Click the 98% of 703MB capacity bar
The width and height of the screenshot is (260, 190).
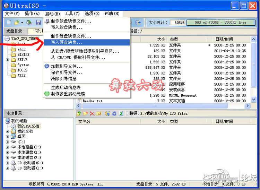[221, 23]
